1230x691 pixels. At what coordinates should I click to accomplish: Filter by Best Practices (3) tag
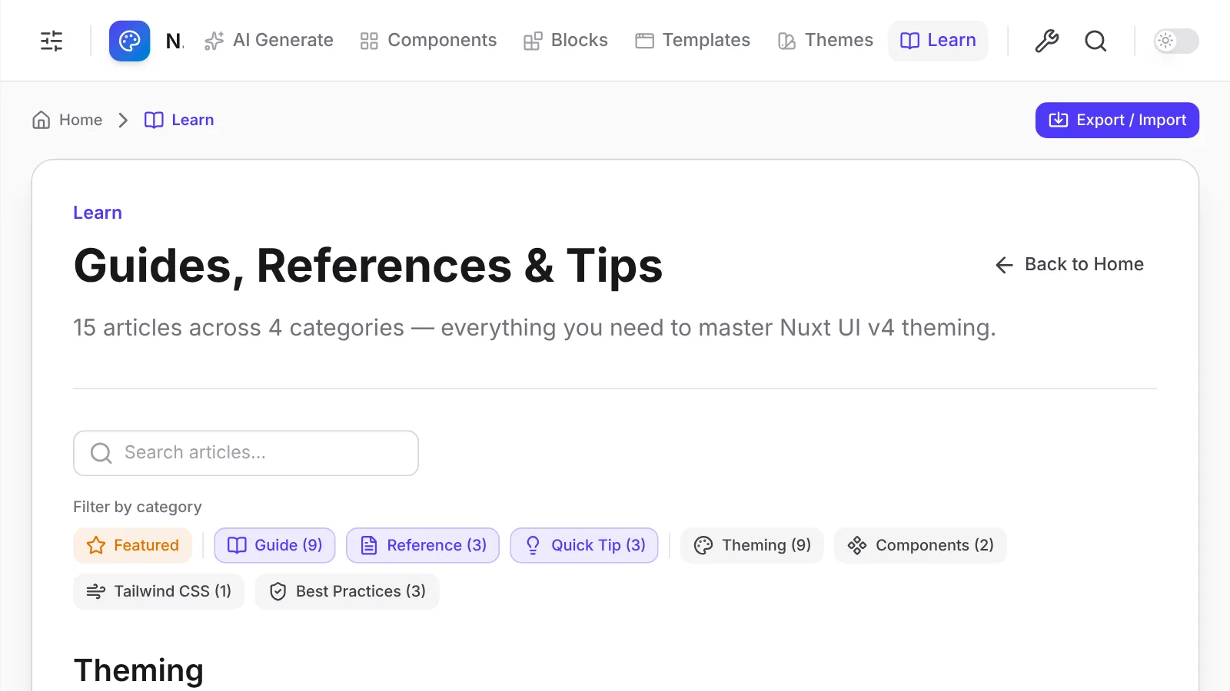click(x=347, y=591)
